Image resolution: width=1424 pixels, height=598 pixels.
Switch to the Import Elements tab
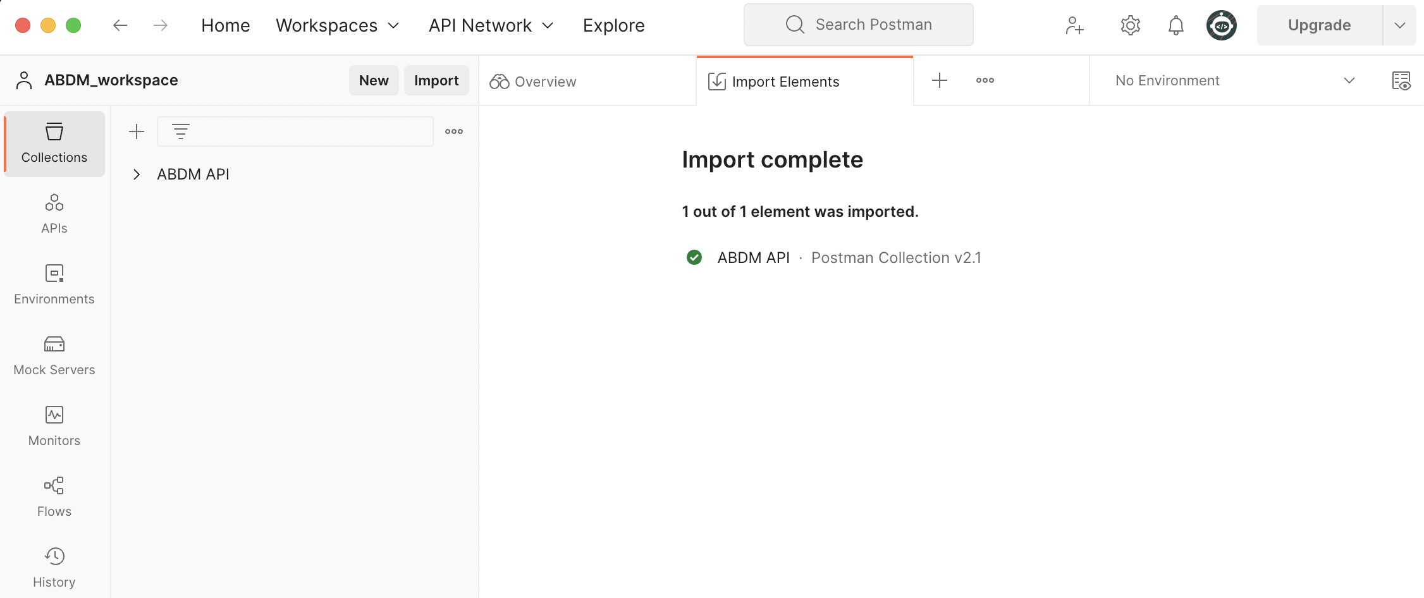pyautogui.click(x=805, y=82)
